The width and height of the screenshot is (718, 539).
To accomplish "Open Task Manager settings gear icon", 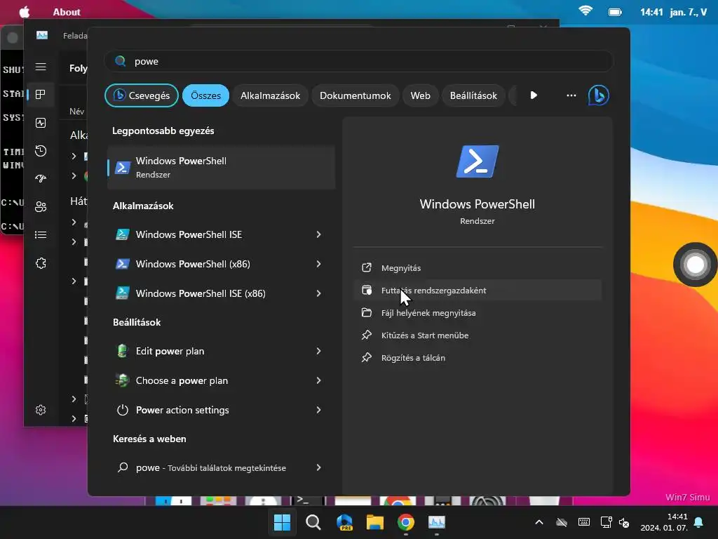I will (x=40, y=410).
